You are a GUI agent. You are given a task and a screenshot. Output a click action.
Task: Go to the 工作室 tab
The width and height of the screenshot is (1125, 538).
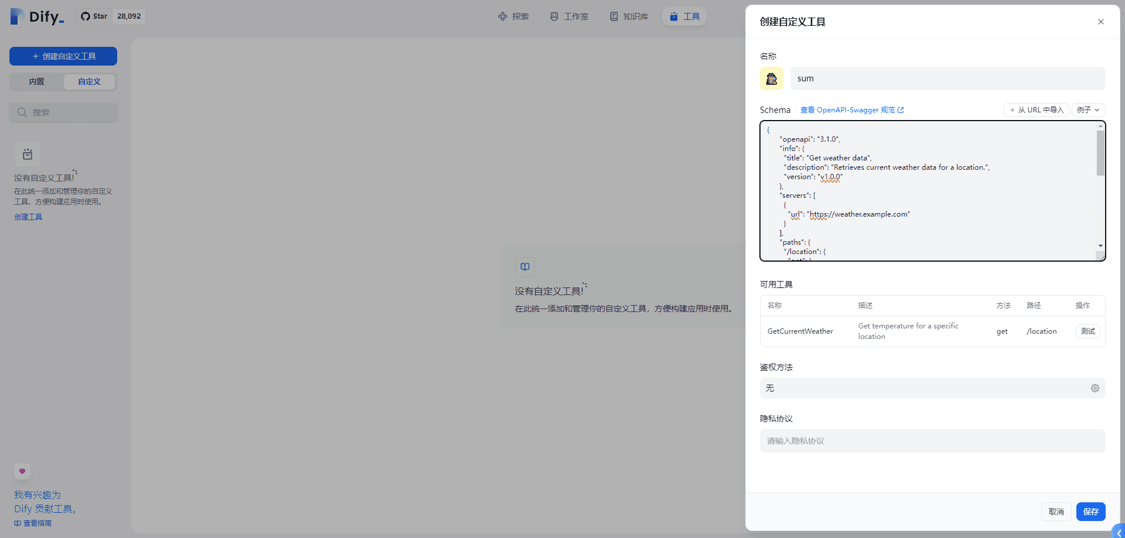pyautogui.click(x=569, y=16)
